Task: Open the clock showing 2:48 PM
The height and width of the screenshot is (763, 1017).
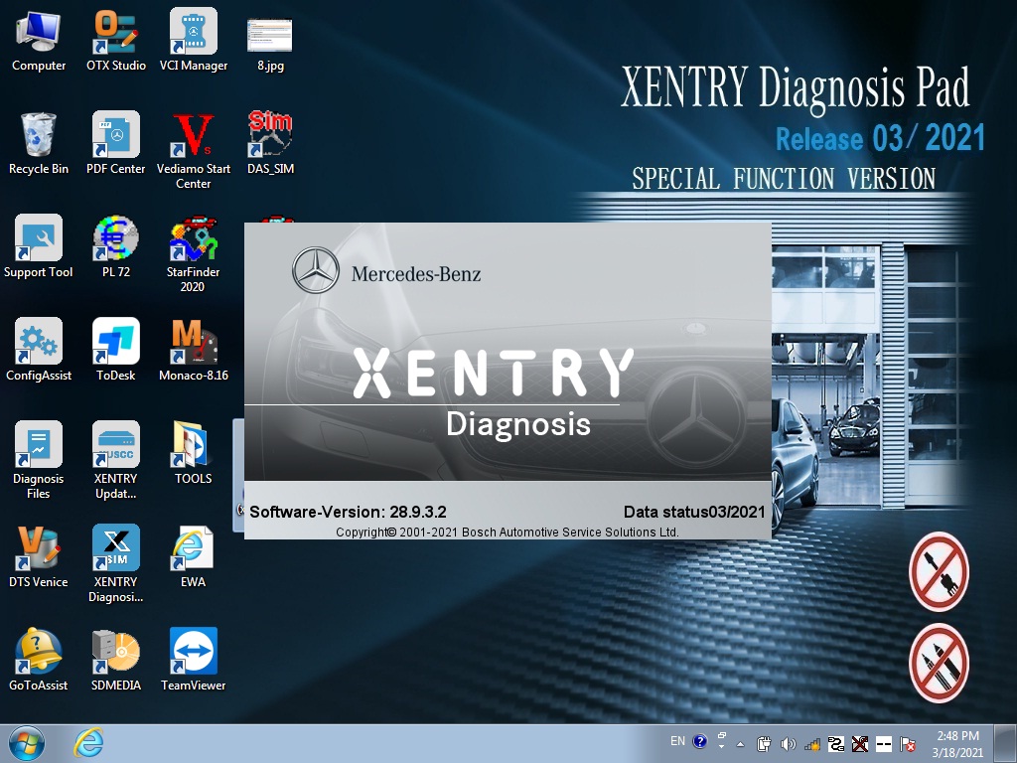Action: coord(958,743)
